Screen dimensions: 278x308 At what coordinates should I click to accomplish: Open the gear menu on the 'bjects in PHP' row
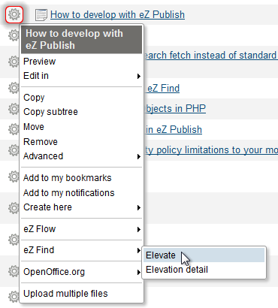pyautogui.click(x=14, y=109)
